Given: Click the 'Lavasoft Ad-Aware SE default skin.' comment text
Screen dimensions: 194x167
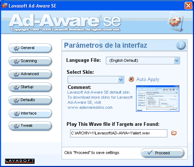Looking at the screenshot, I should [x=99, y=92].
